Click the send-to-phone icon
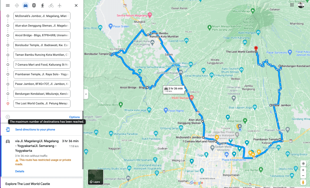 (8, 129)
